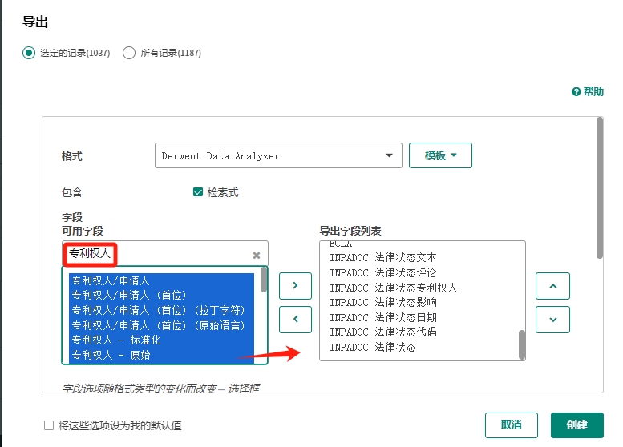Click the export field list scrollbar
This screenshot has width=623, height=447.
[x=522, y=344]
